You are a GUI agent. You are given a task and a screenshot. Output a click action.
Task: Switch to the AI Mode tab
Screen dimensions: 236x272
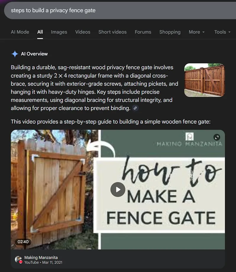coord(20,32)
